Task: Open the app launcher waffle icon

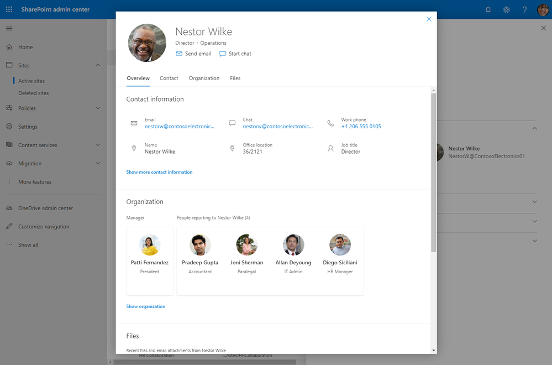Action: 9,9
